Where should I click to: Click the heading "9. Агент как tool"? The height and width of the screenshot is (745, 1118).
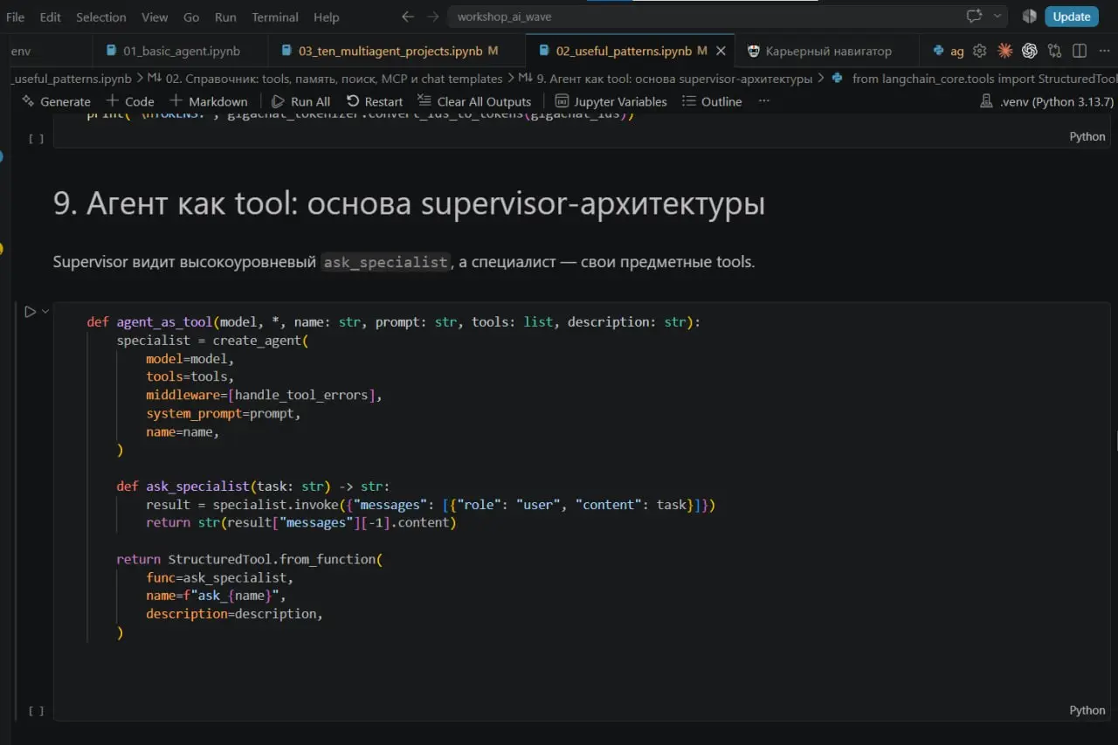(x=410, y=203)
